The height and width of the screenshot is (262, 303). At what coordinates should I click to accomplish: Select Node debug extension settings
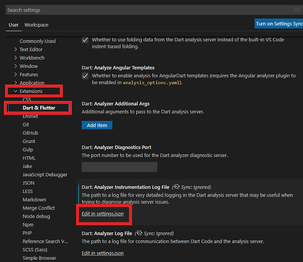point(36,216)
